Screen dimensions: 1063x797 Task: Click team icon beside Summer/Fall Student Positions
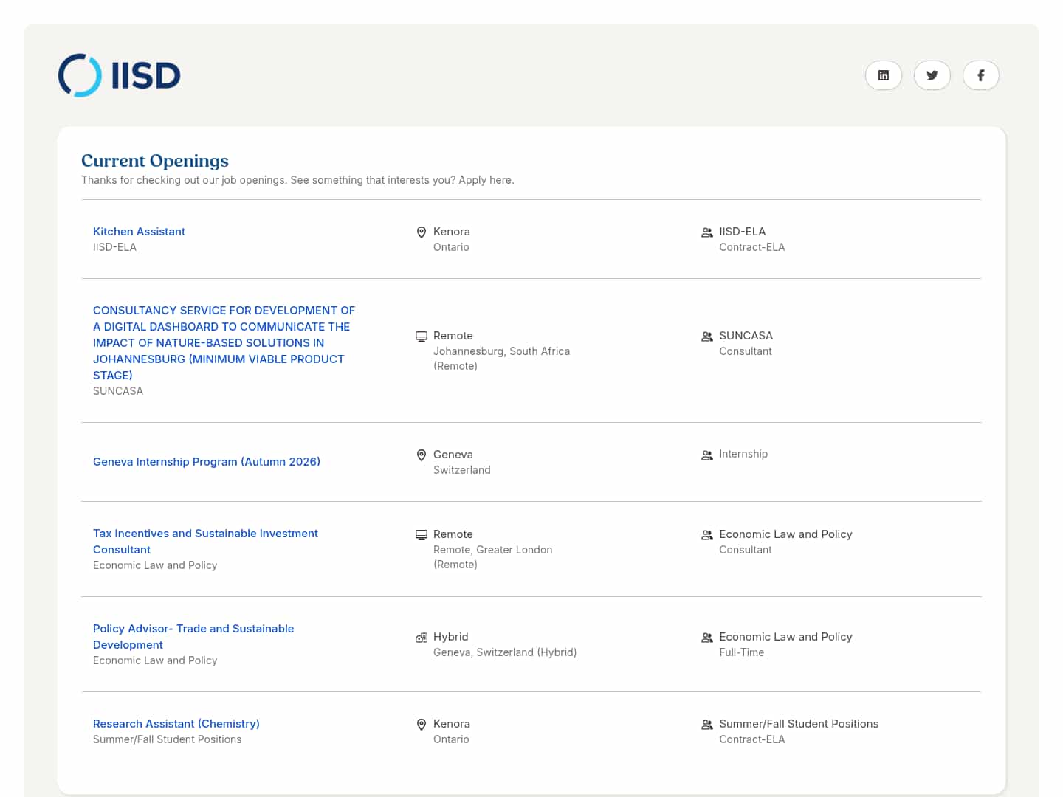pyautogui.click(x=707, y=725)
